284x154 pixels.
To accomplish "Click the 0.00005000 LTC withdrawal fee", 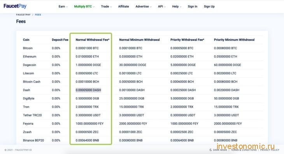I will pos(87,73).
